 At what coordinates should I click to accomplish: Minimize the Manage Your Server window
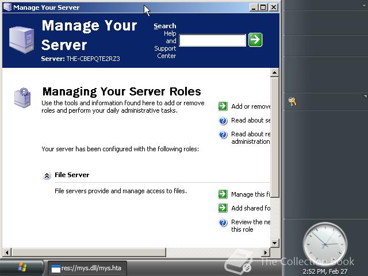[253, 7]
